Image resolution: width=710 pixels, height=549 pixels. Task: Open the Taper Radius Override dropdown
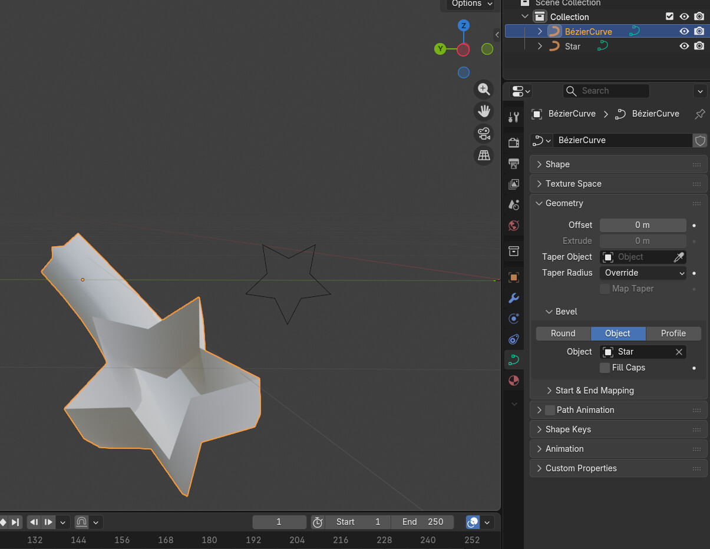(x=643, y=273)
